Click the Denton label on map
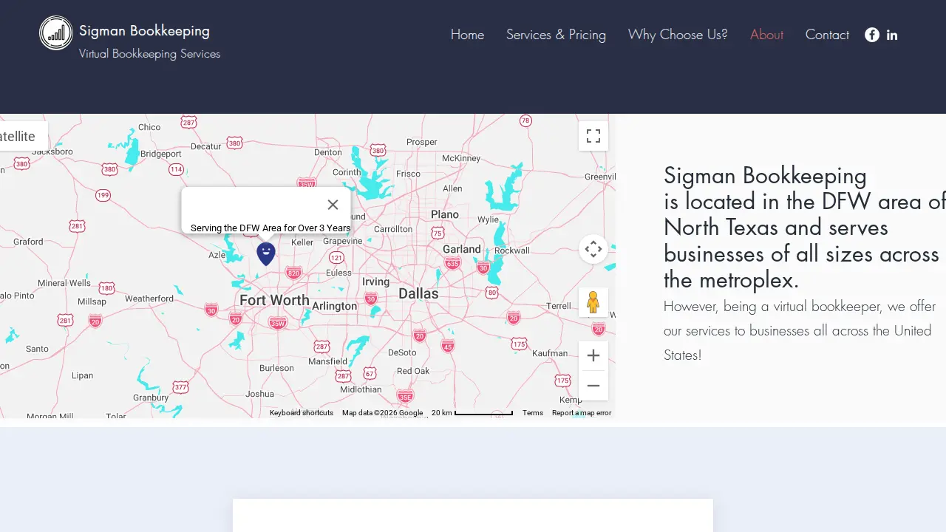Screen dimensions: 946x532 (x=328, y=152)
